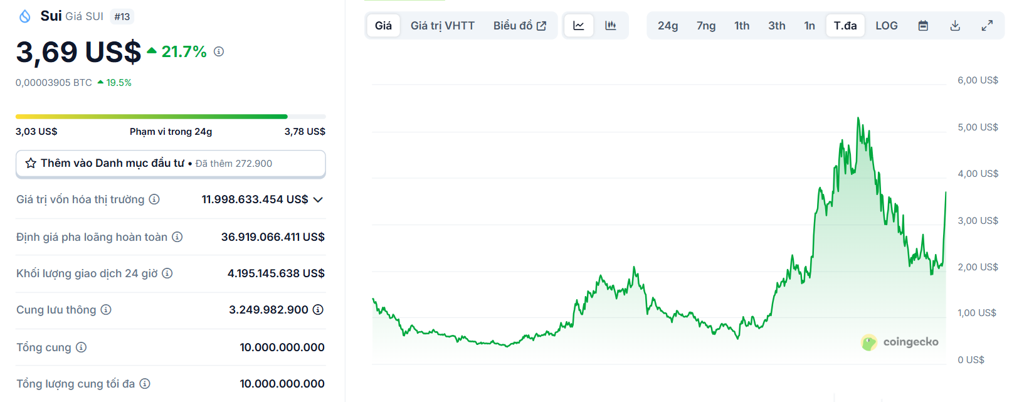Screen dimensions: 1034x402
Task: Open info icon next to 21.7% change
Action: 219,51
